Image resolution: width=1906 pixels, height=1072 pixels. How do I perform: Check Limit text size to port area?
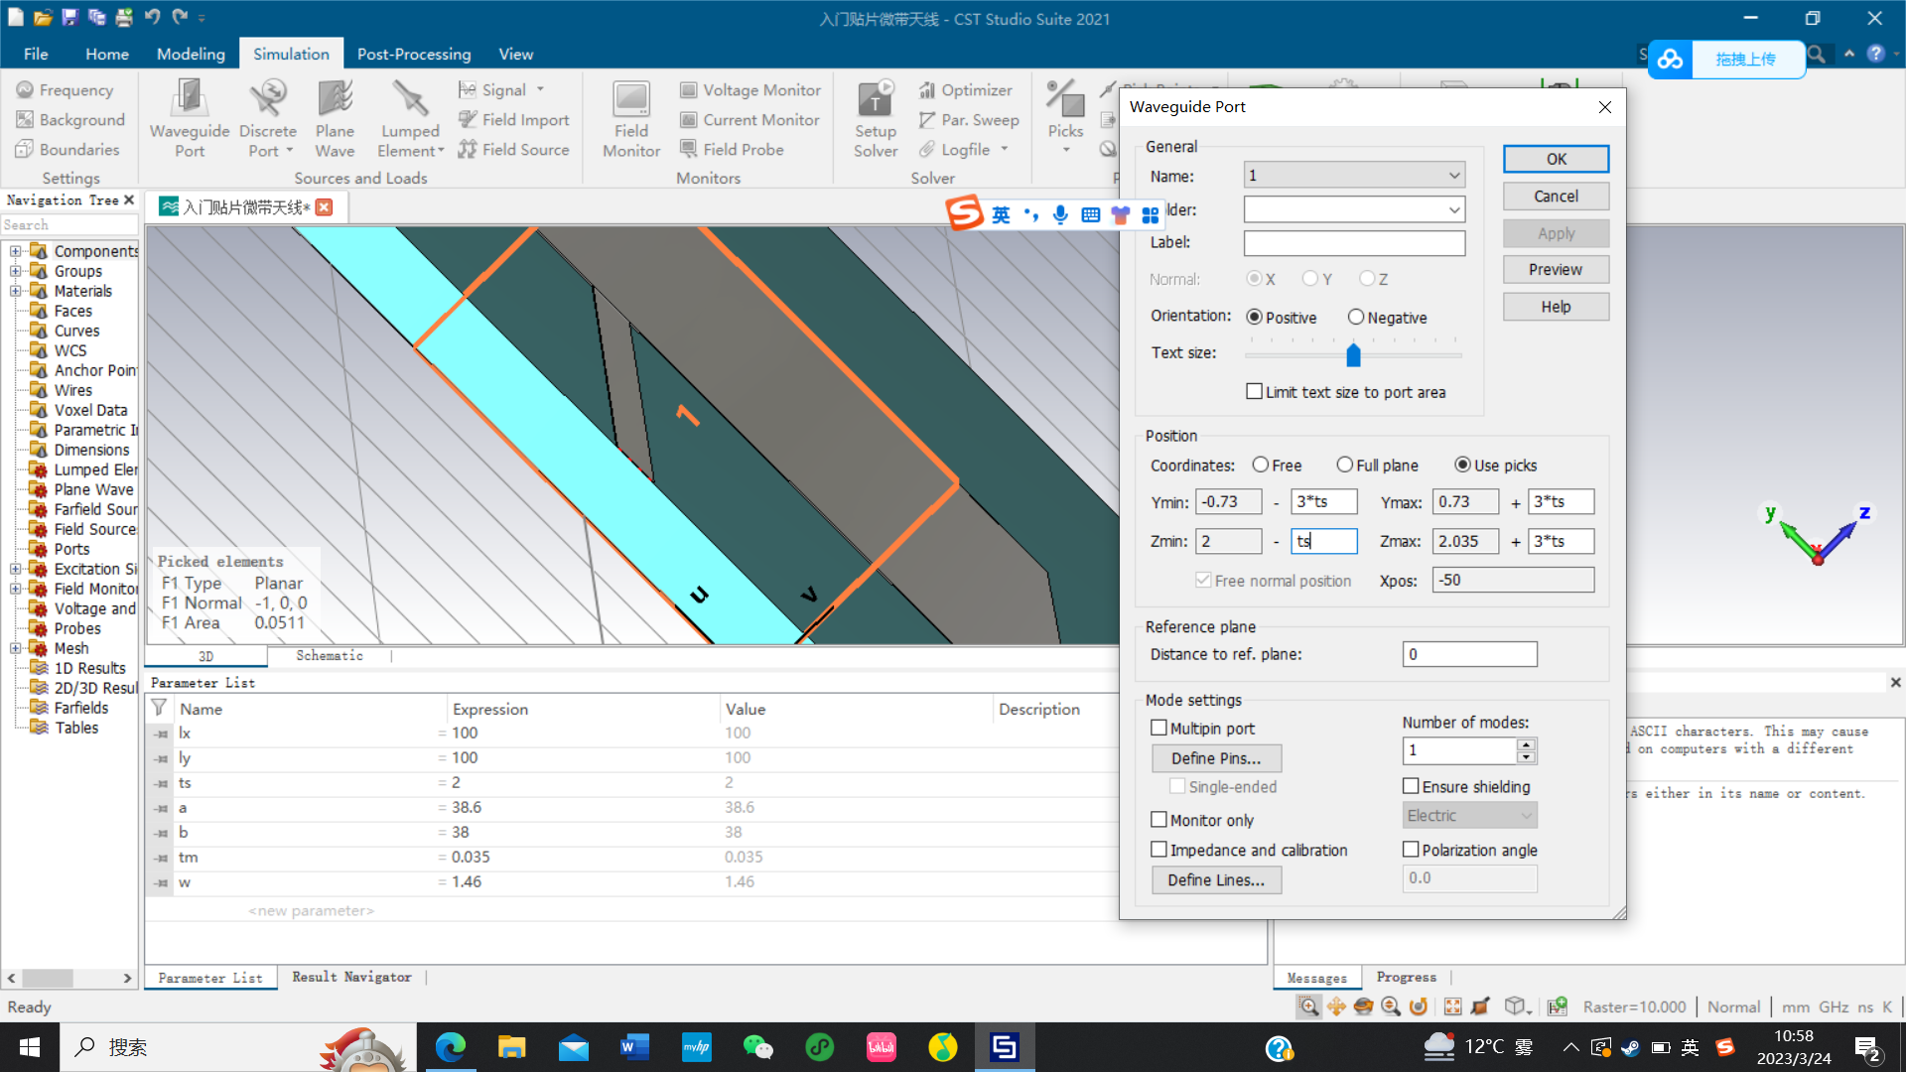pyautogui.click(x=1255, y=392)
